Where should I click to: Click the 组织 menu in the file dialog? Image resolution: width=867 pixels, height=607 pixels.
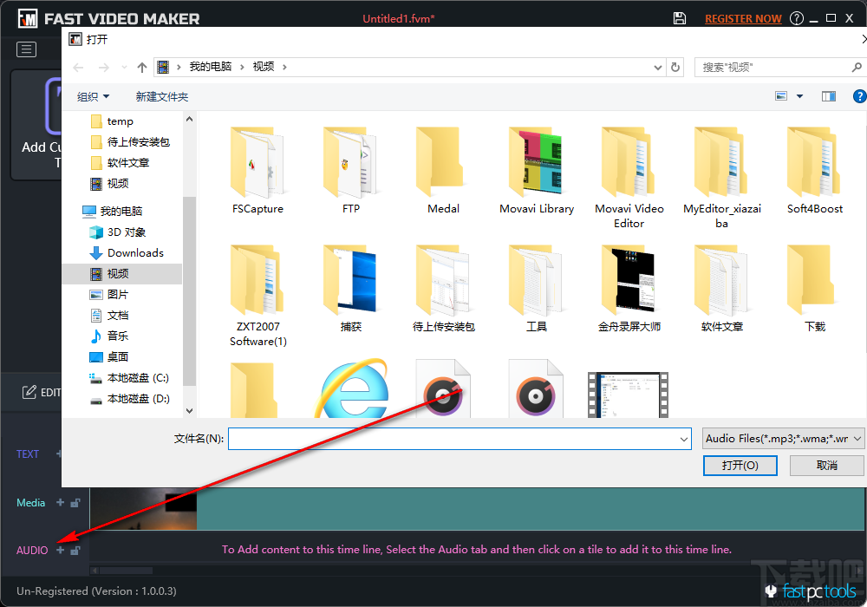[x=92, y=96]
